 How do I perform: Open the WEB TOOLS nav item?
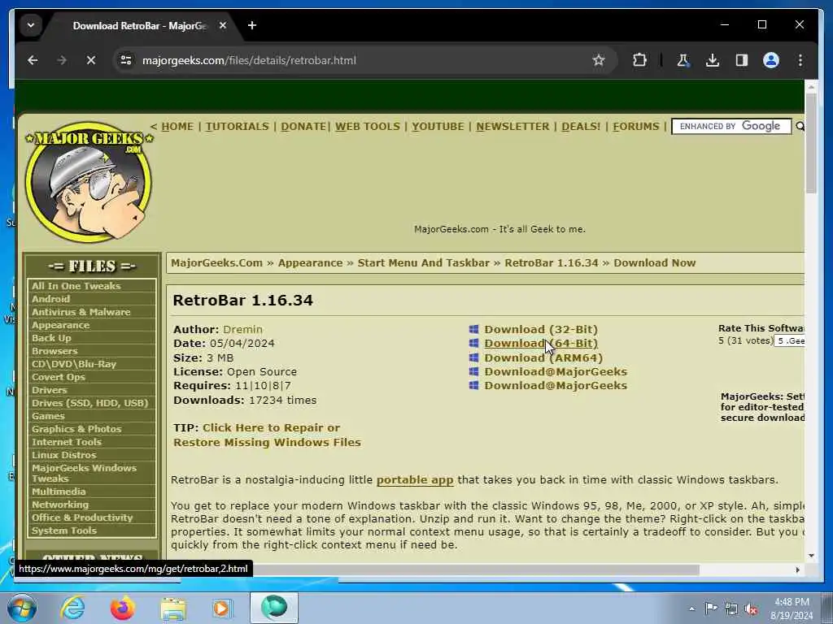point(367,126)
